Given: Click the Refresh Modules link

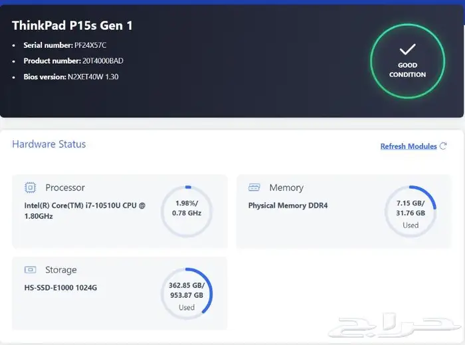Looking at the screenshot, I should point(409,146).
